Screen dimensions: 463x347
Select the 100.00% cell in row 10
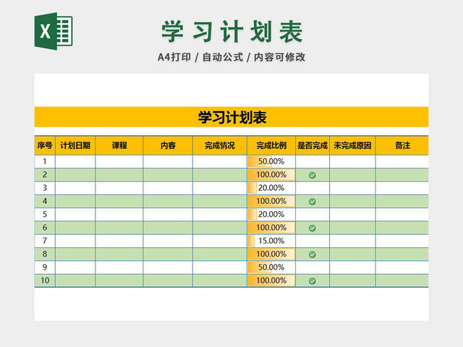click(271, 280)
